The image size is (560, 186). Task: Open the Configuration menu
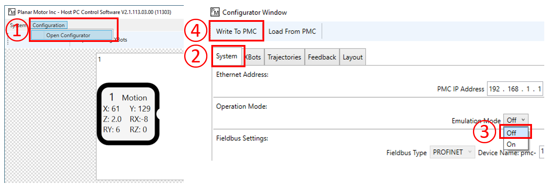click(x=49, y=25)
